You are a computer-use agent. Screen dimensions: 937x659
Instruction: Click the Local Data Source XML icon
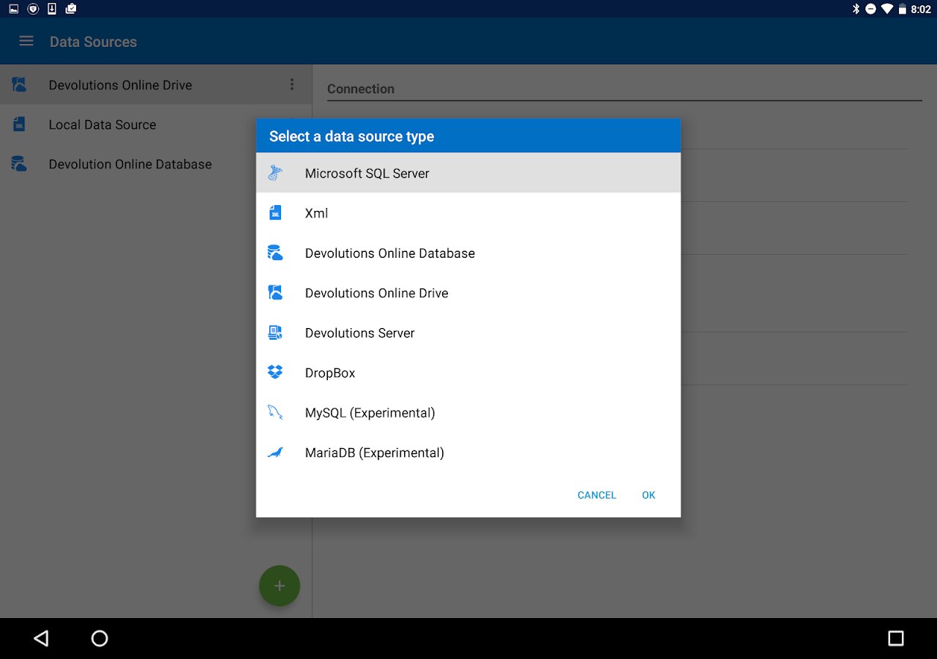pos(20,124)
